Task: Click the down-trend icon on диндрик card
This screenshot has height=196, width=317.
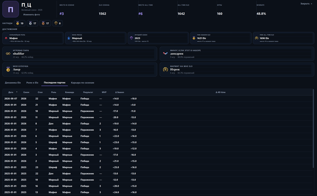Action: 165,54
